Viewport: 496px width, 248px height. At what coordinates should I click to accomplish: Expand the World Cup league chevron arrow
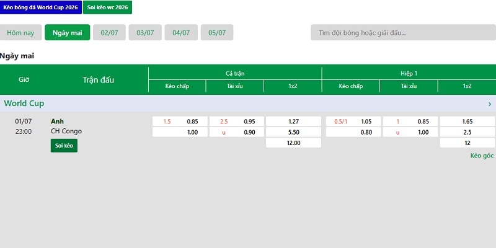click(x=490, y=104)
